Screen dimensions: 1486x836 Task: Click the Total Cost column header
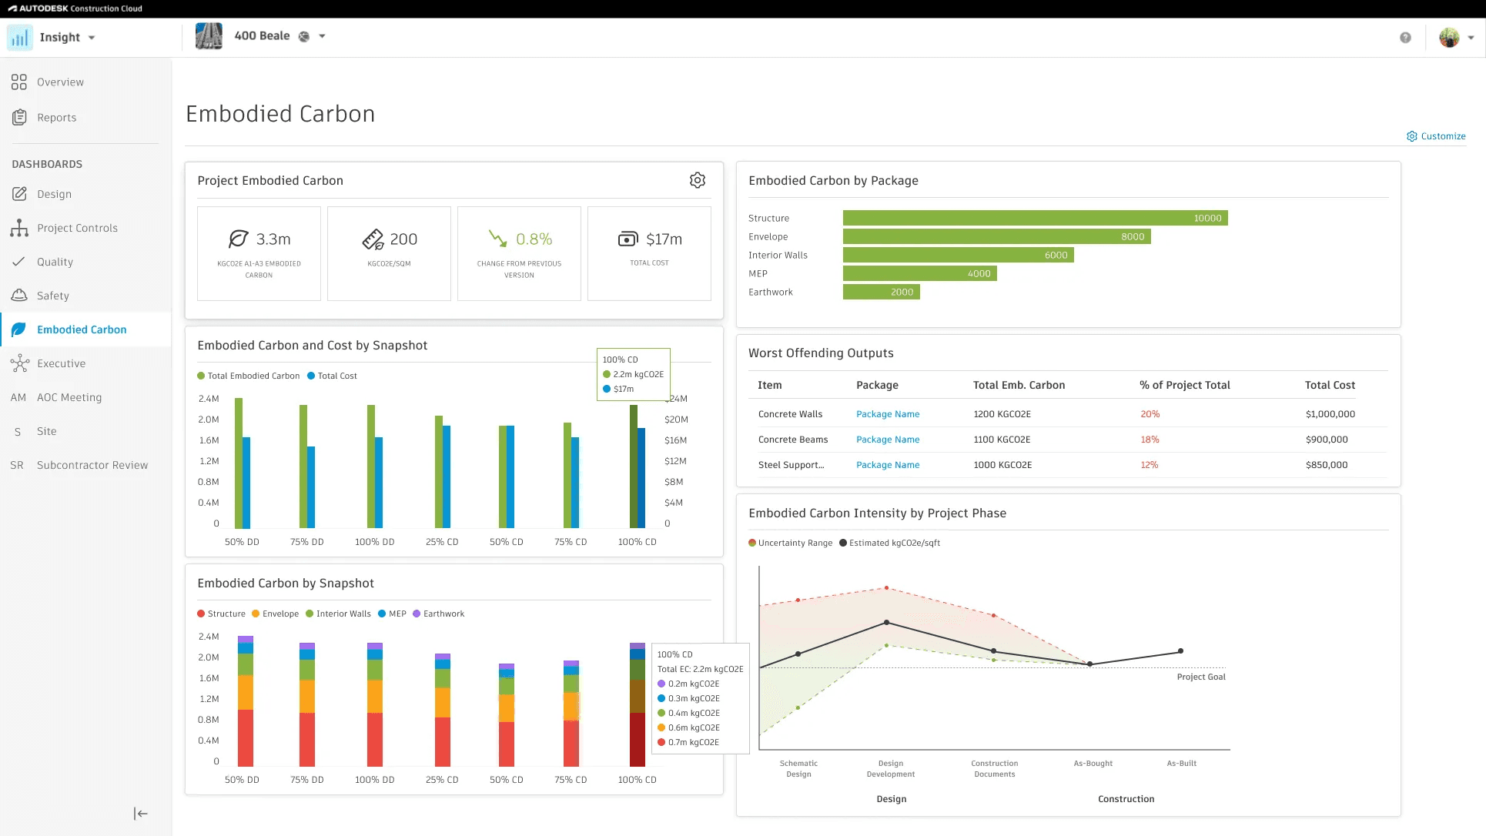(1330, 385)
